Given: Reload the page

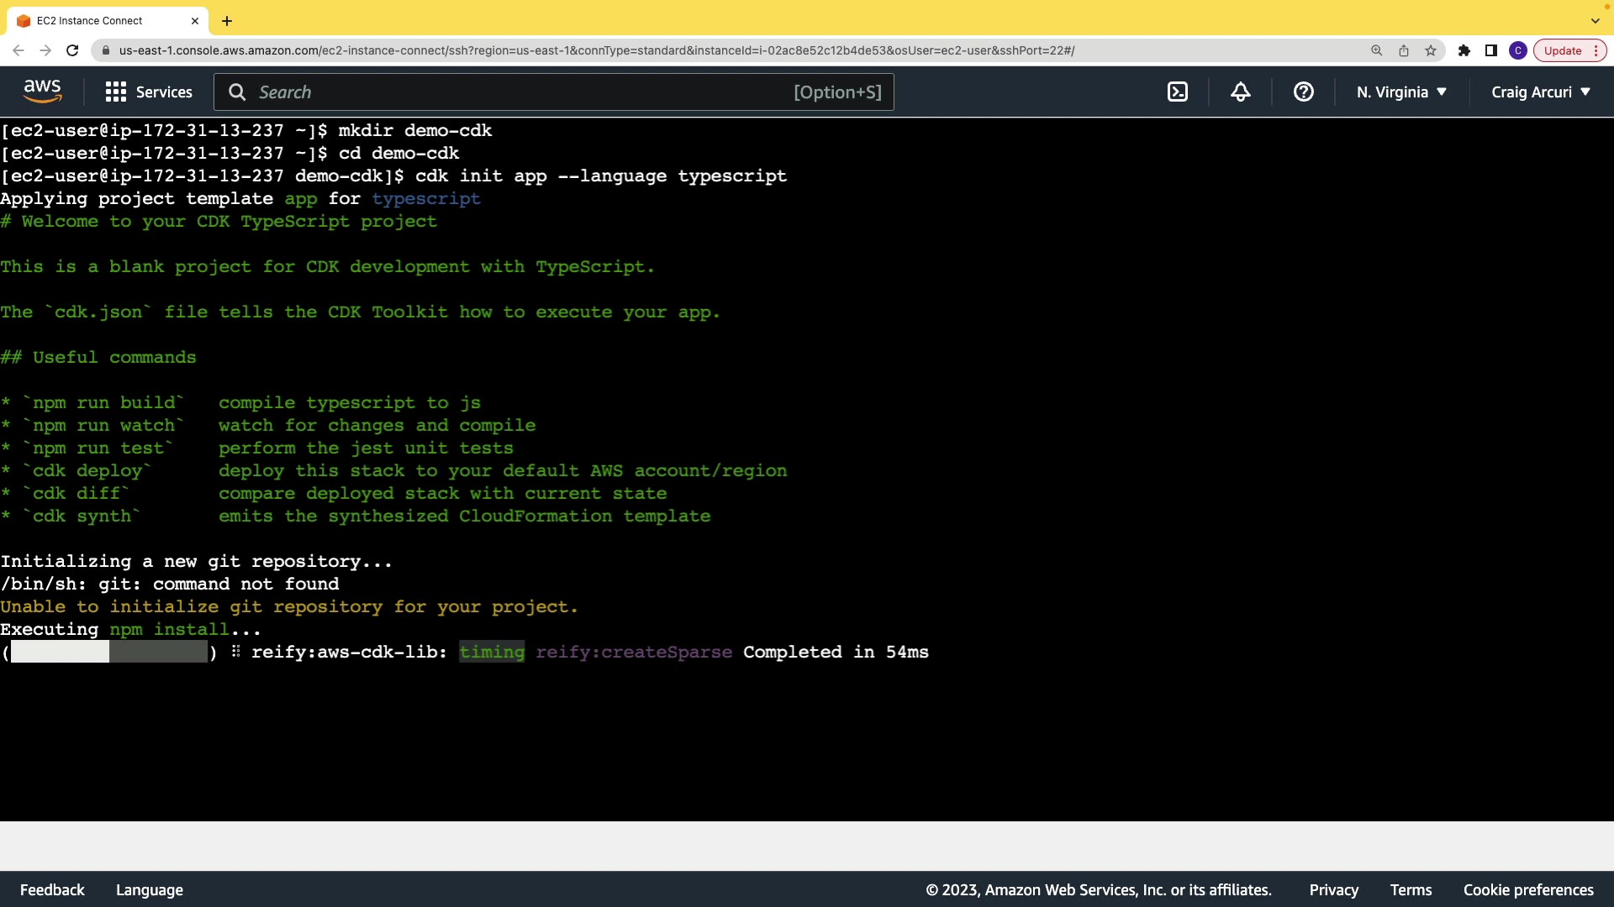Looking at the screenshot, I should 72,51.
